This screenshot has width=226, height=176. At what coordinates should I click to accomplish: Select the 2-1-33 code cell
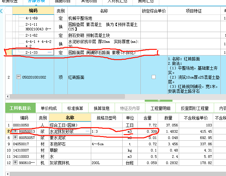33,52
